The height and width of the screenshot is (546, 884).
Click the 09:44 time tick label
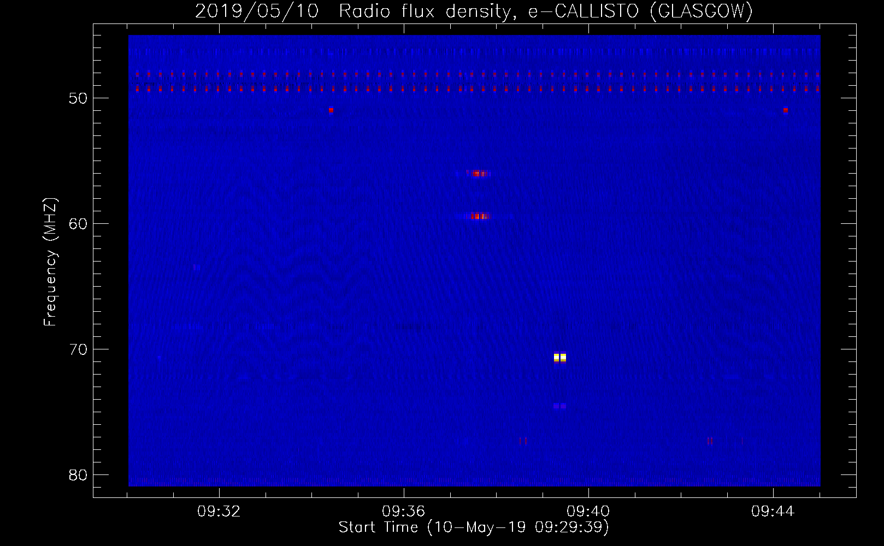pos(773,512)
